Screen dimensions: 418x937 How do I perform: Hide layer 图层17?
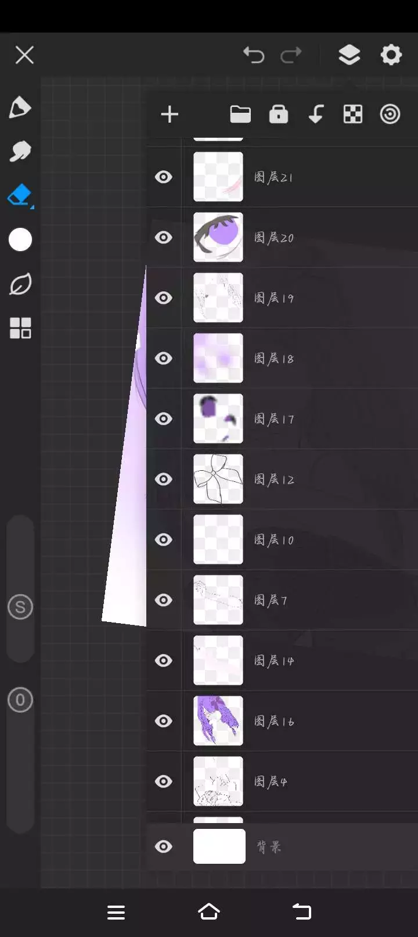coord(164,419)
